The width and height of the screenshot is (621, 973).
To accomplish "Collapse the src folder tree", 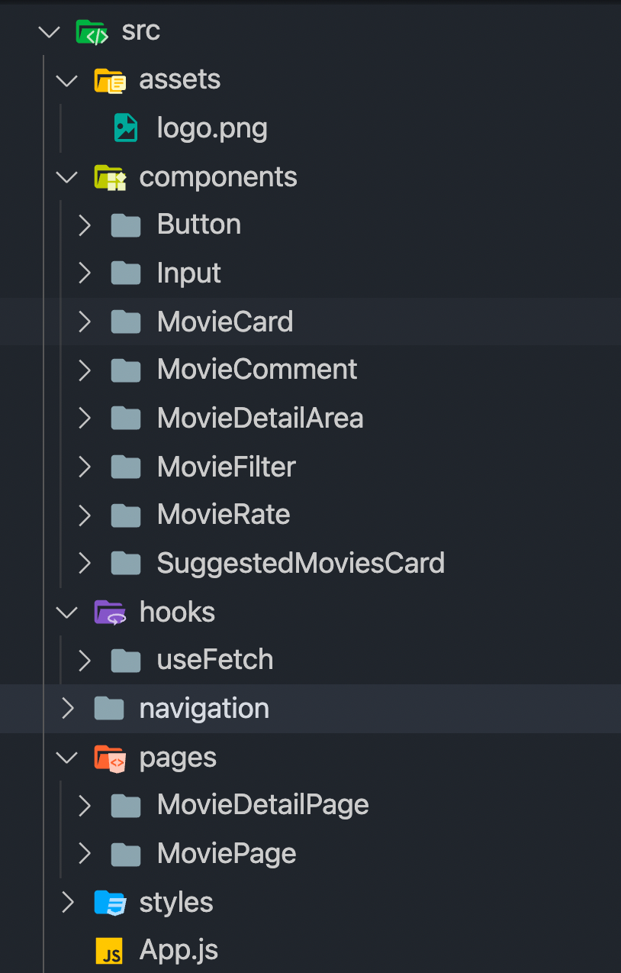I will click(49, 31).
